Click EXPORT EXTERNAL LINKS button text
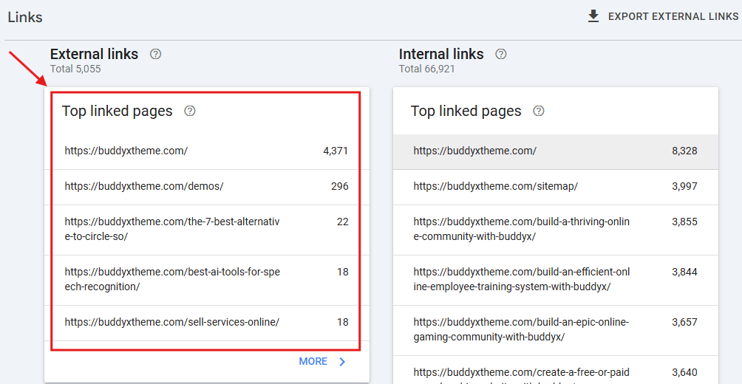The width and height of the screenshot is (742, 384). (673, 16)
